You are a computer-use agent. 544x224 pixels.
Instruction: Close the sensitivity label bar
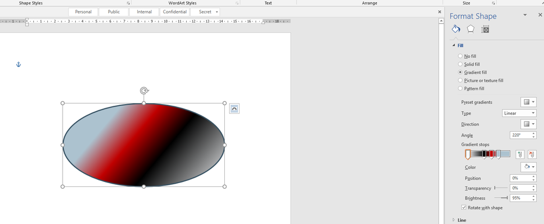tap(439, 12)
